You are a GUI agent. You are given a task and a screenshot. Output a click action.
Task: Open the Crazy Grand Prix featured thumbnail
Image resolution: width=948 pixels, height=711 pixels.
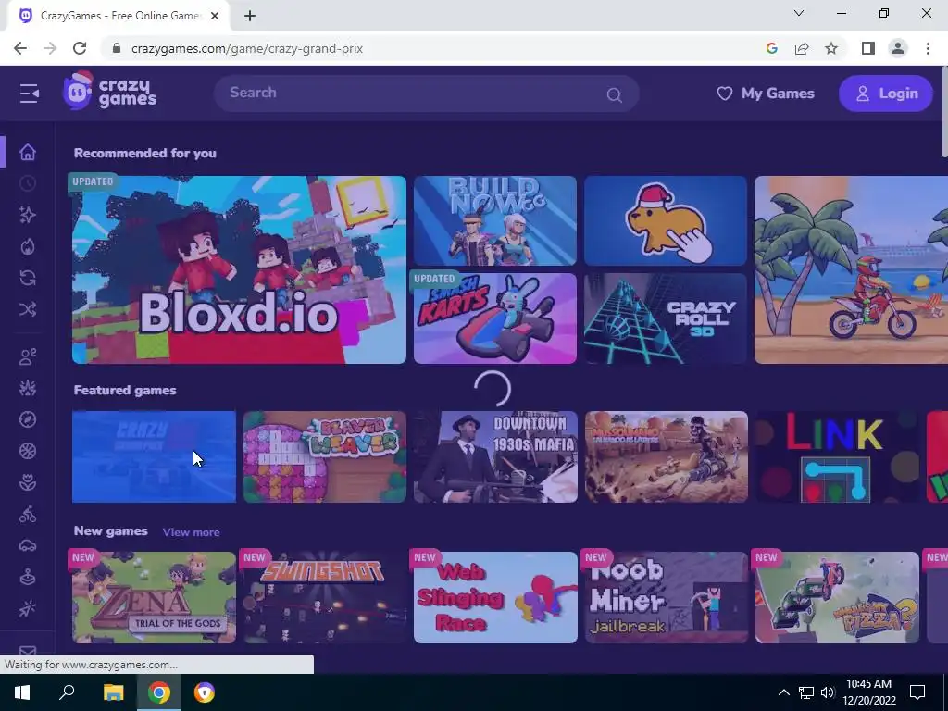(155, 456)
